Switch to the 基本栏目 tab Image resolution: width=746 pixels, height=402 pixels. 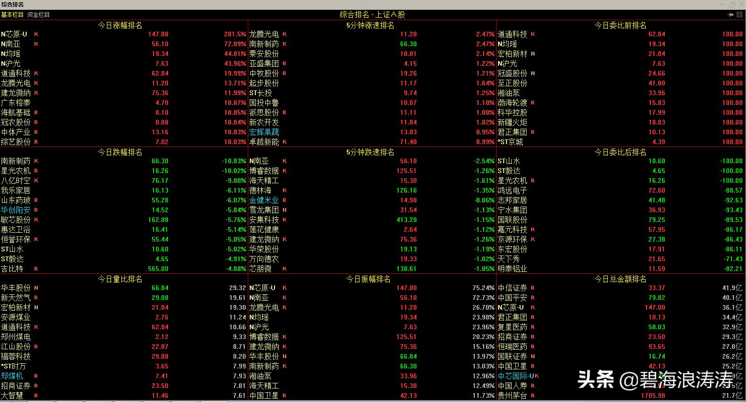pyautogui.click(x=12, y=14)
